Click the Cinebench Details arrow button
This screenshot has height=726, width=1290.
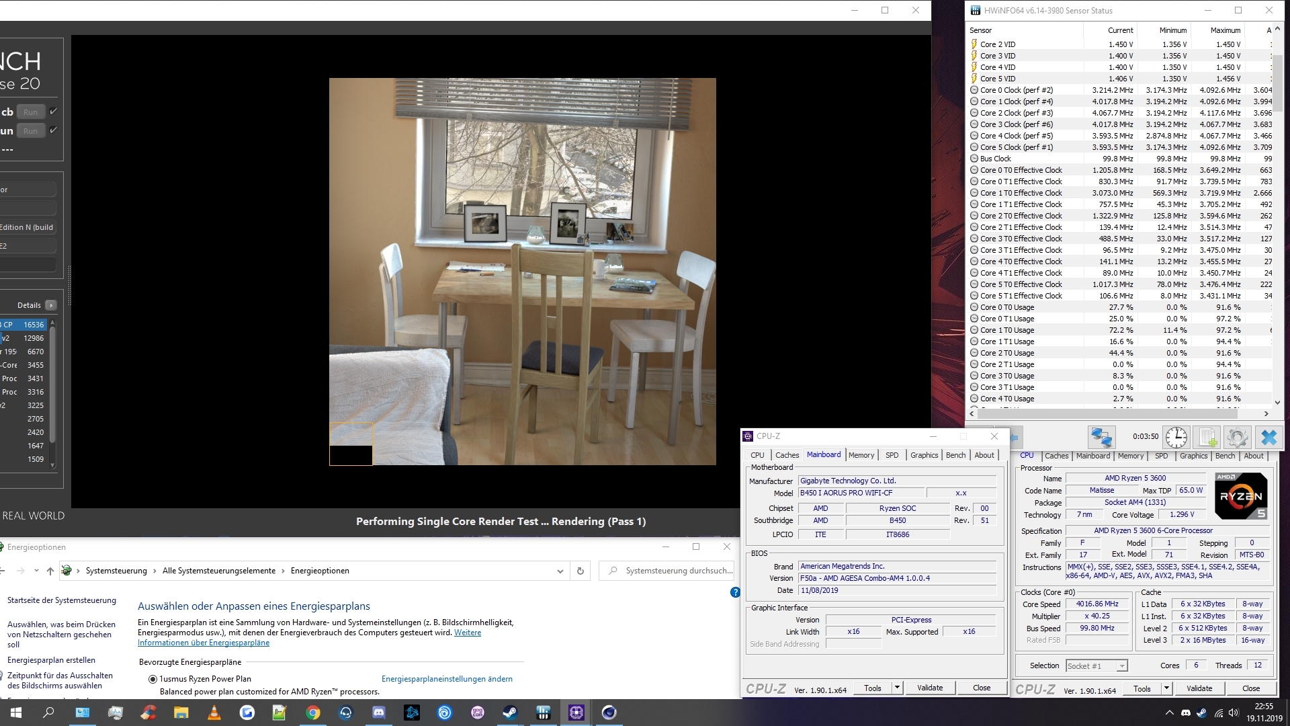(x=51, y=305)
